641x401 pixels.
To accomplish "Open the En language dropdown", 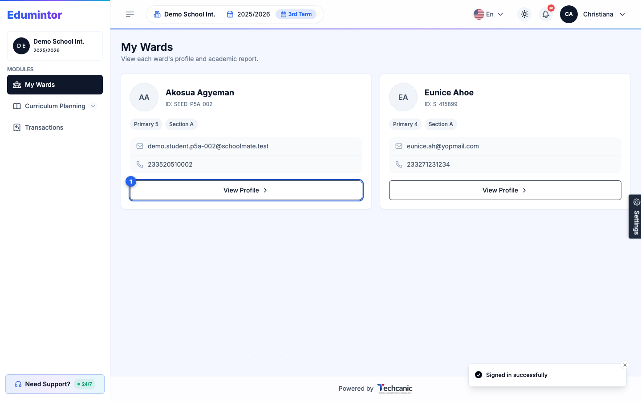I will pyautogui.click(x=489, y=14).
